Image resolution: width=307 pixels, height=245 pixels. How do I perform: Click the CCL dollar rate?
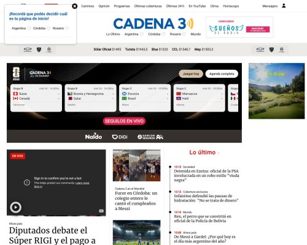coord(181,50)
